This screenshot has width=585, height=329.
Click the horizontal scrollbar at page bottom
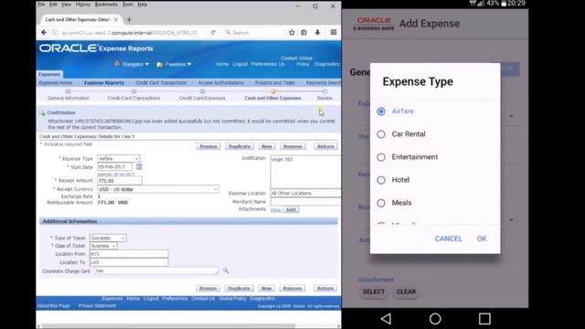tap(168, 326)
